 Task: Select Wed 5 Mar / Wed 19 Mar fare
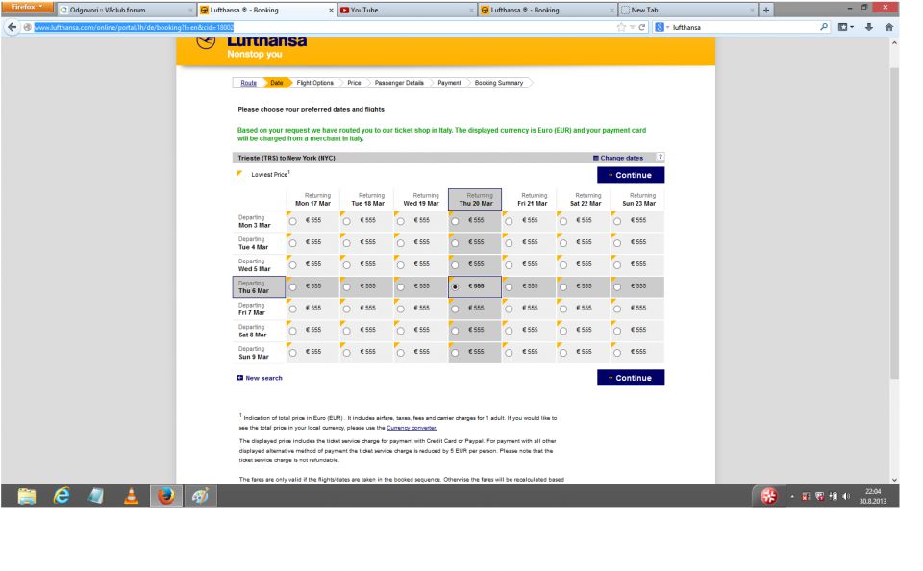pos(401,265)
